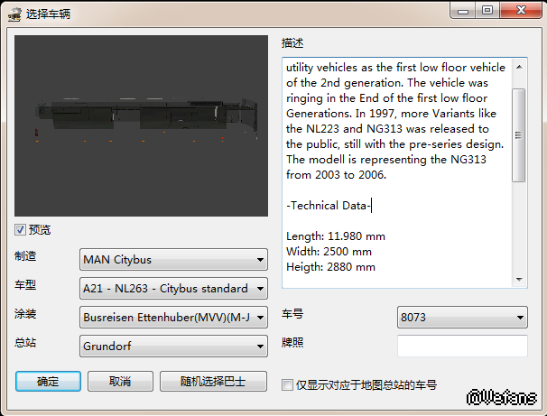Click the 'Heigth: 2880 mm' line
This screenshot has height=416, width=547.
click(x=330, y=267)
